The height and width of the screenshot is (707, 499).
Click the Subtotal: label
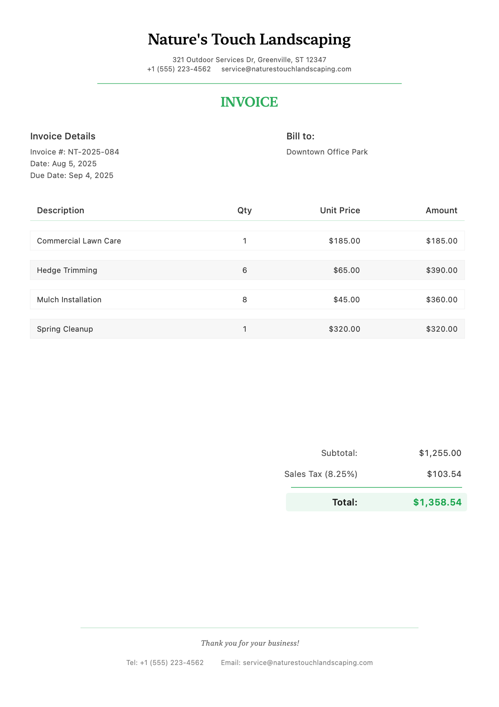(x=339, y=453)
